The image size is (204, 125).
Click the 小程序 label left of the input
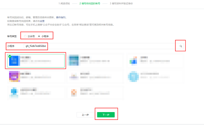pyautogui.click(x=11, y=46)
